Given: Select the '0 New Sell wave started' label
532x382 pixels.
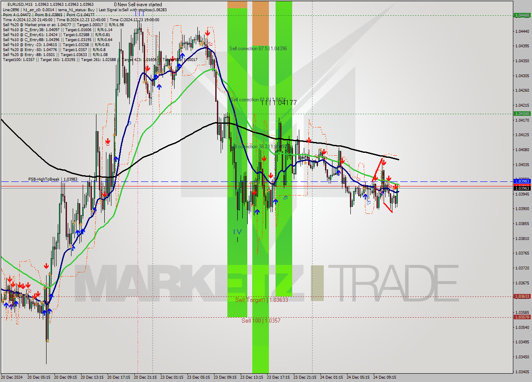Looking at the screenshot, I should coord(138,4).
